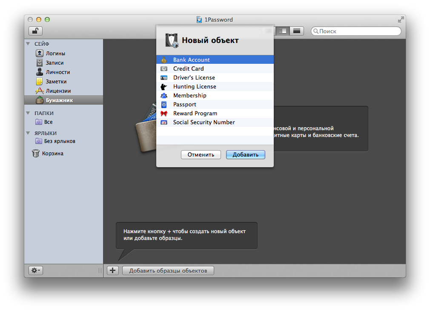430x311 pixels.
Task: Switch to the rightmost view layout toggle
Action: 296,31
